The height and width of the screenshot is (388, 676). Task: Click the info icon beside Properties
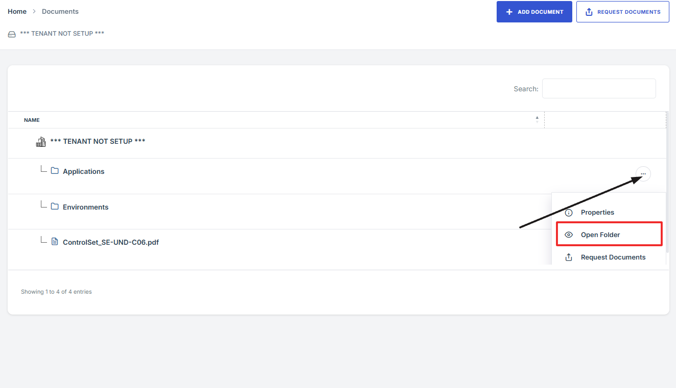click(x=569, y=213)
